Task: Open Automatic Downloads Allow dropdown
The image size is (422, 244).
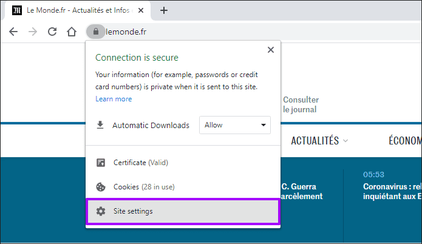Action: pos(235,125)
